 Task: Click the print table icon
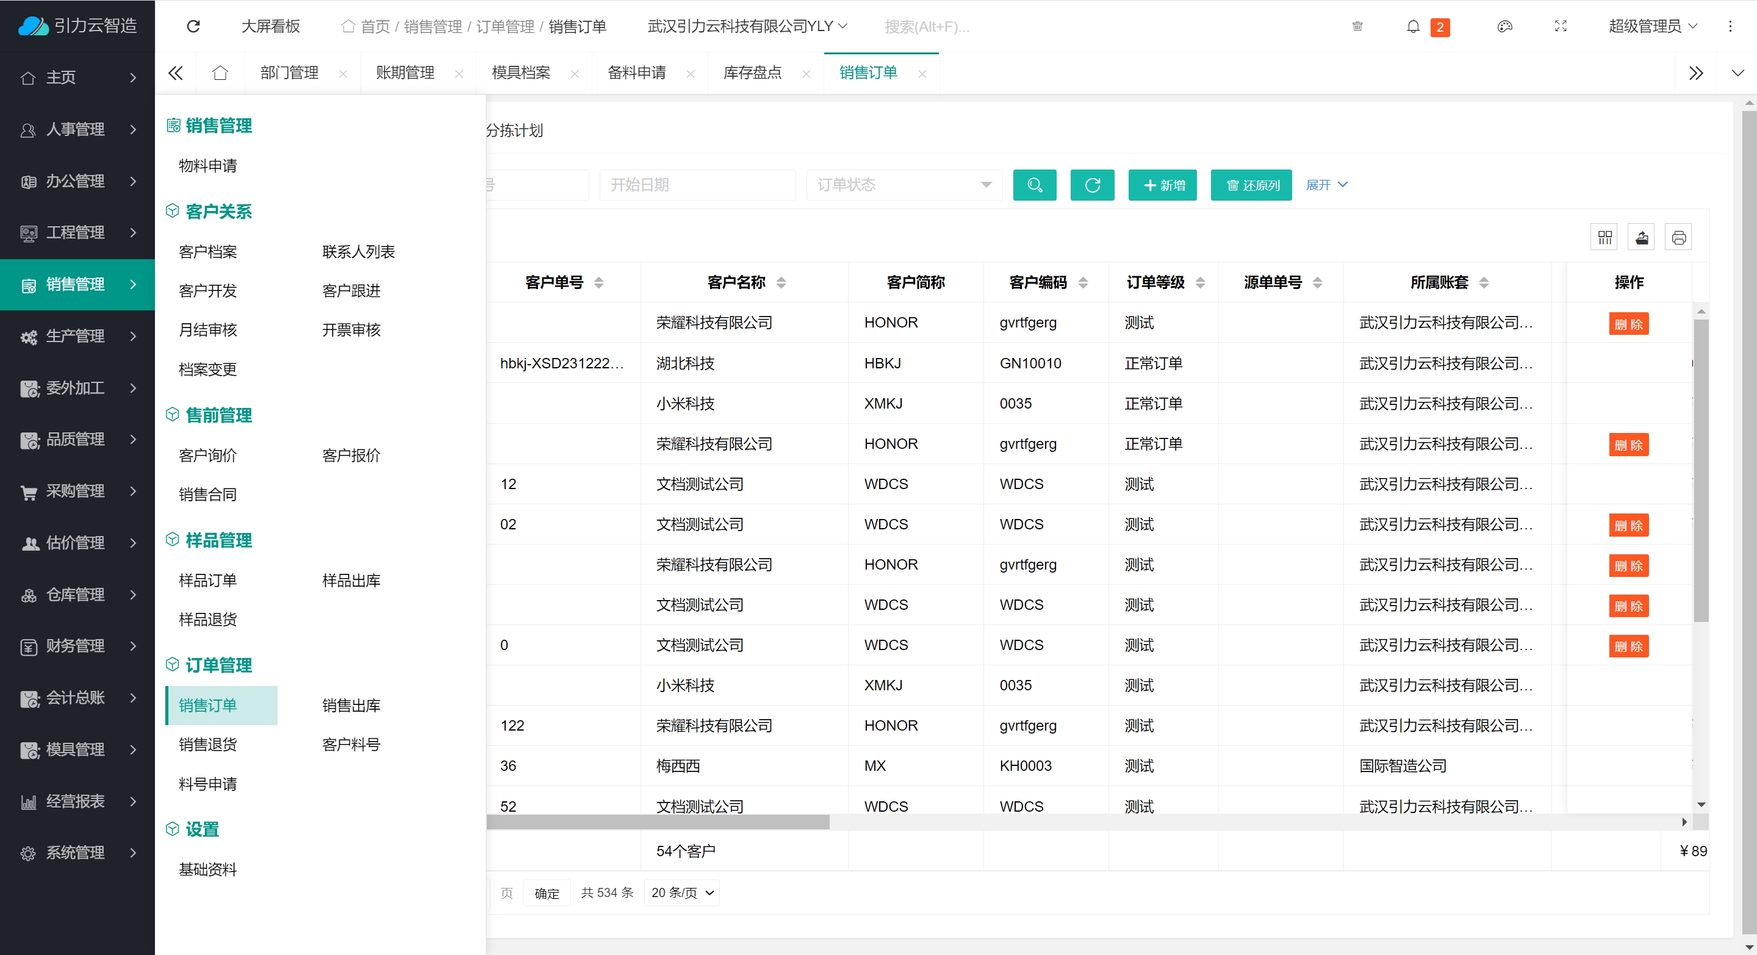click(x=1678, y=237)
